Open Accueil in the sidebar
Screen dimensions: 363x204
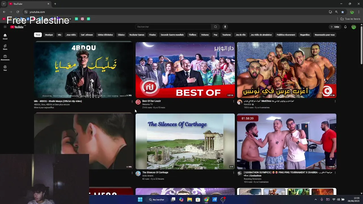coord(5,37)
